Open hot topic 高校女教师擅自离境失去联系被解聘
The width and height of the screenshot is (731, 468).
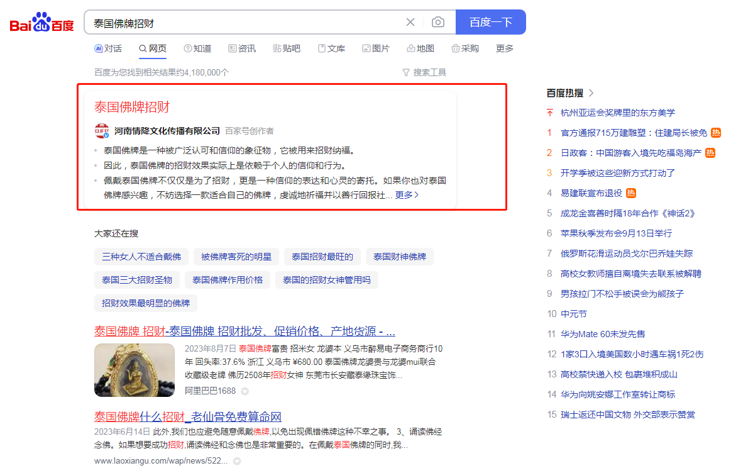tap(631, 274)
